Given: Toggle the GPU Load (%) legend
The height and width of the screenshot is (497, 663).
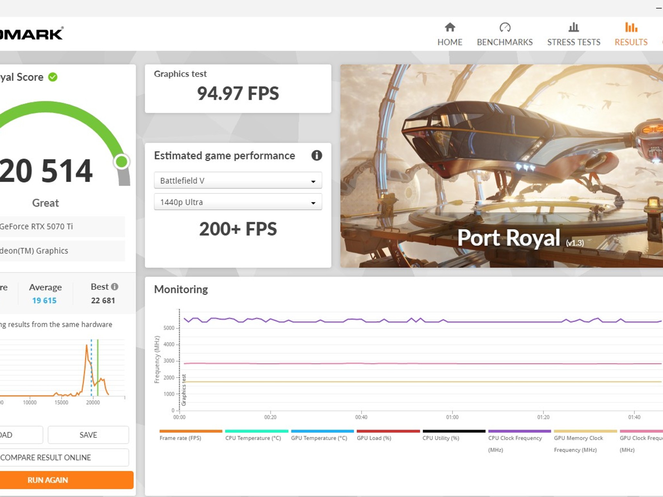Looking at the screenshot, I should click(388, 436).
